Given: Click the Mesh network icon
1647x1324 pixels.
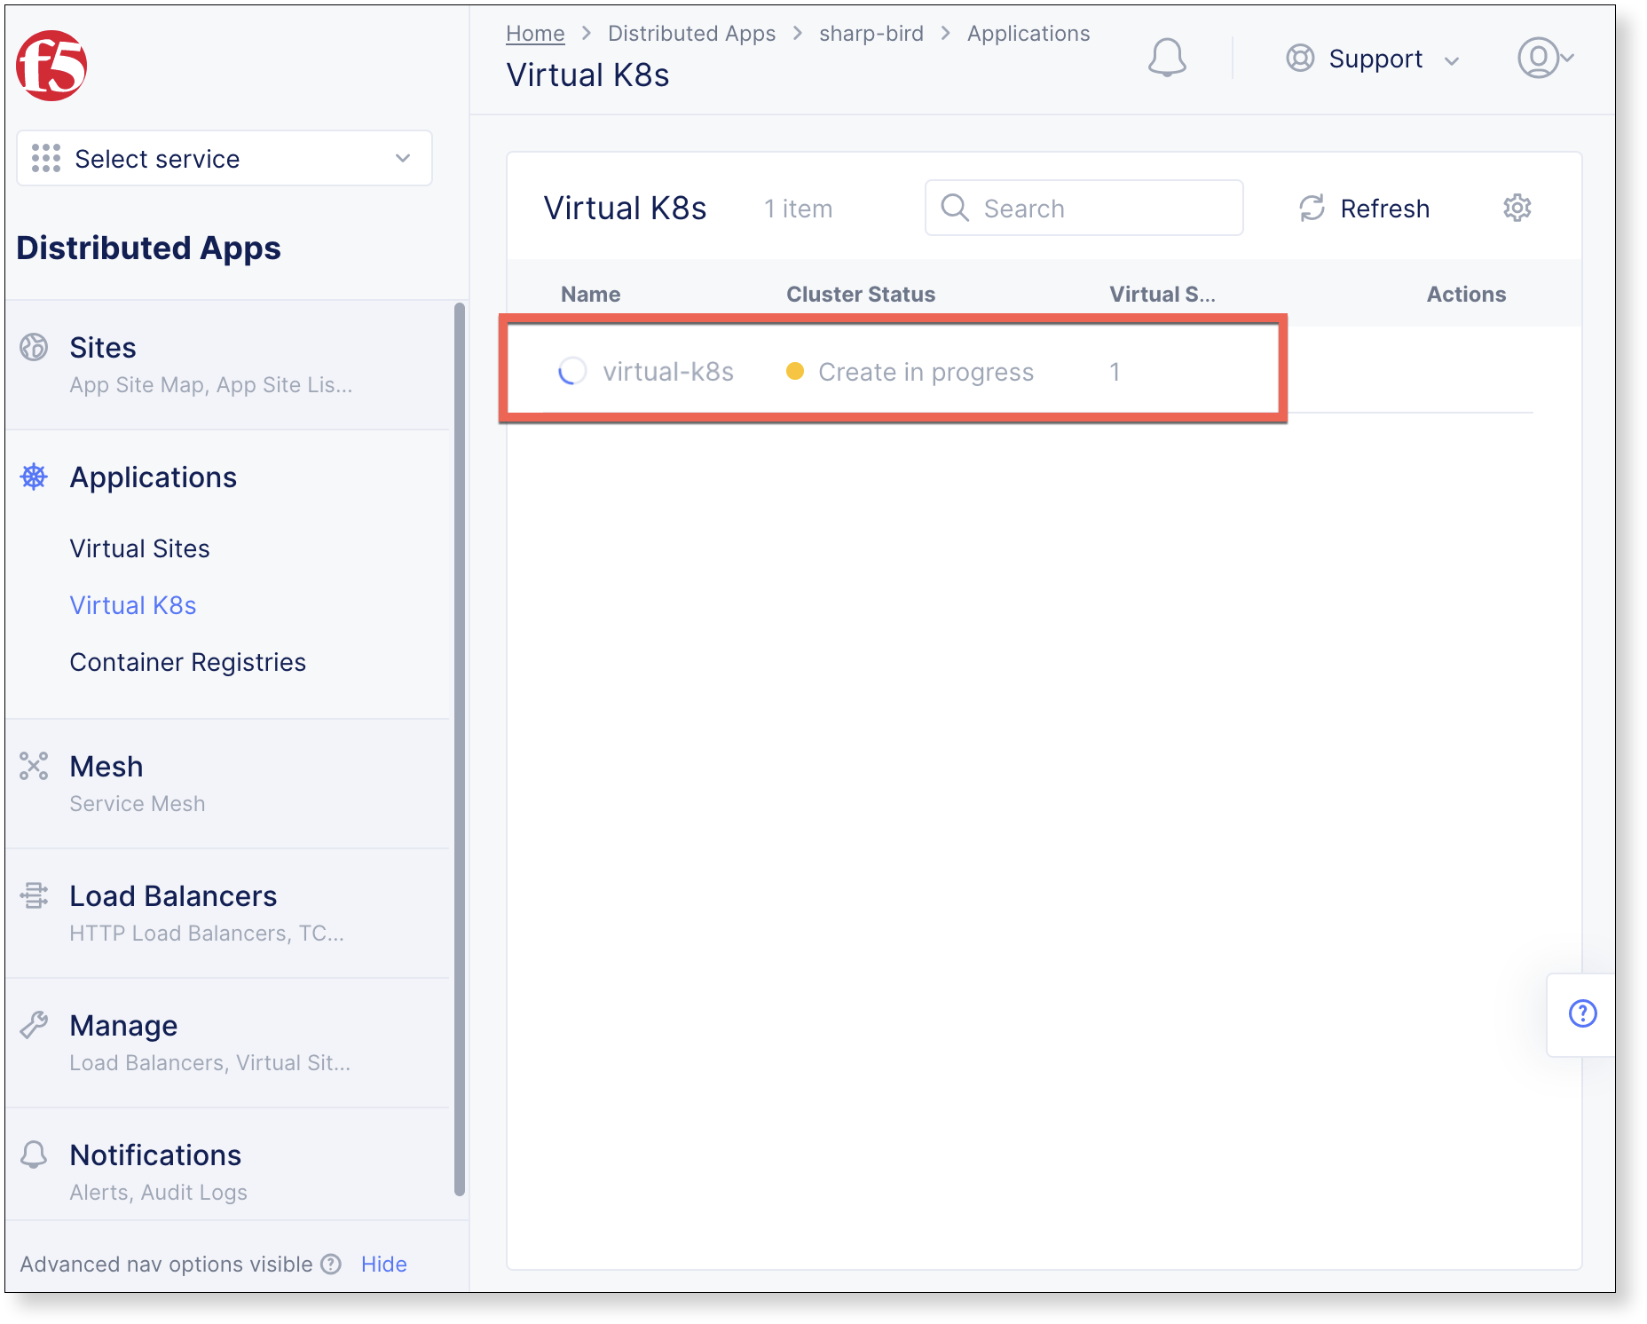Looking at the screenshot, I should (x=34, y=766).
